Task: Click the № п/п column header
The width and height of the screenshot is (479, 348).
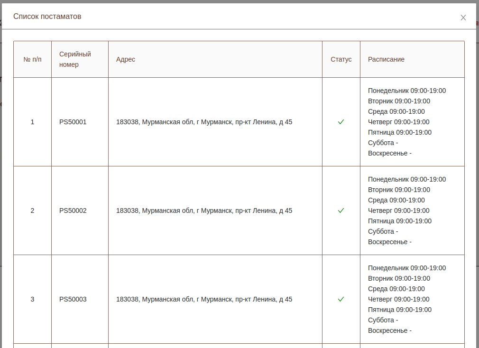Action: click(x=32, y=59)
